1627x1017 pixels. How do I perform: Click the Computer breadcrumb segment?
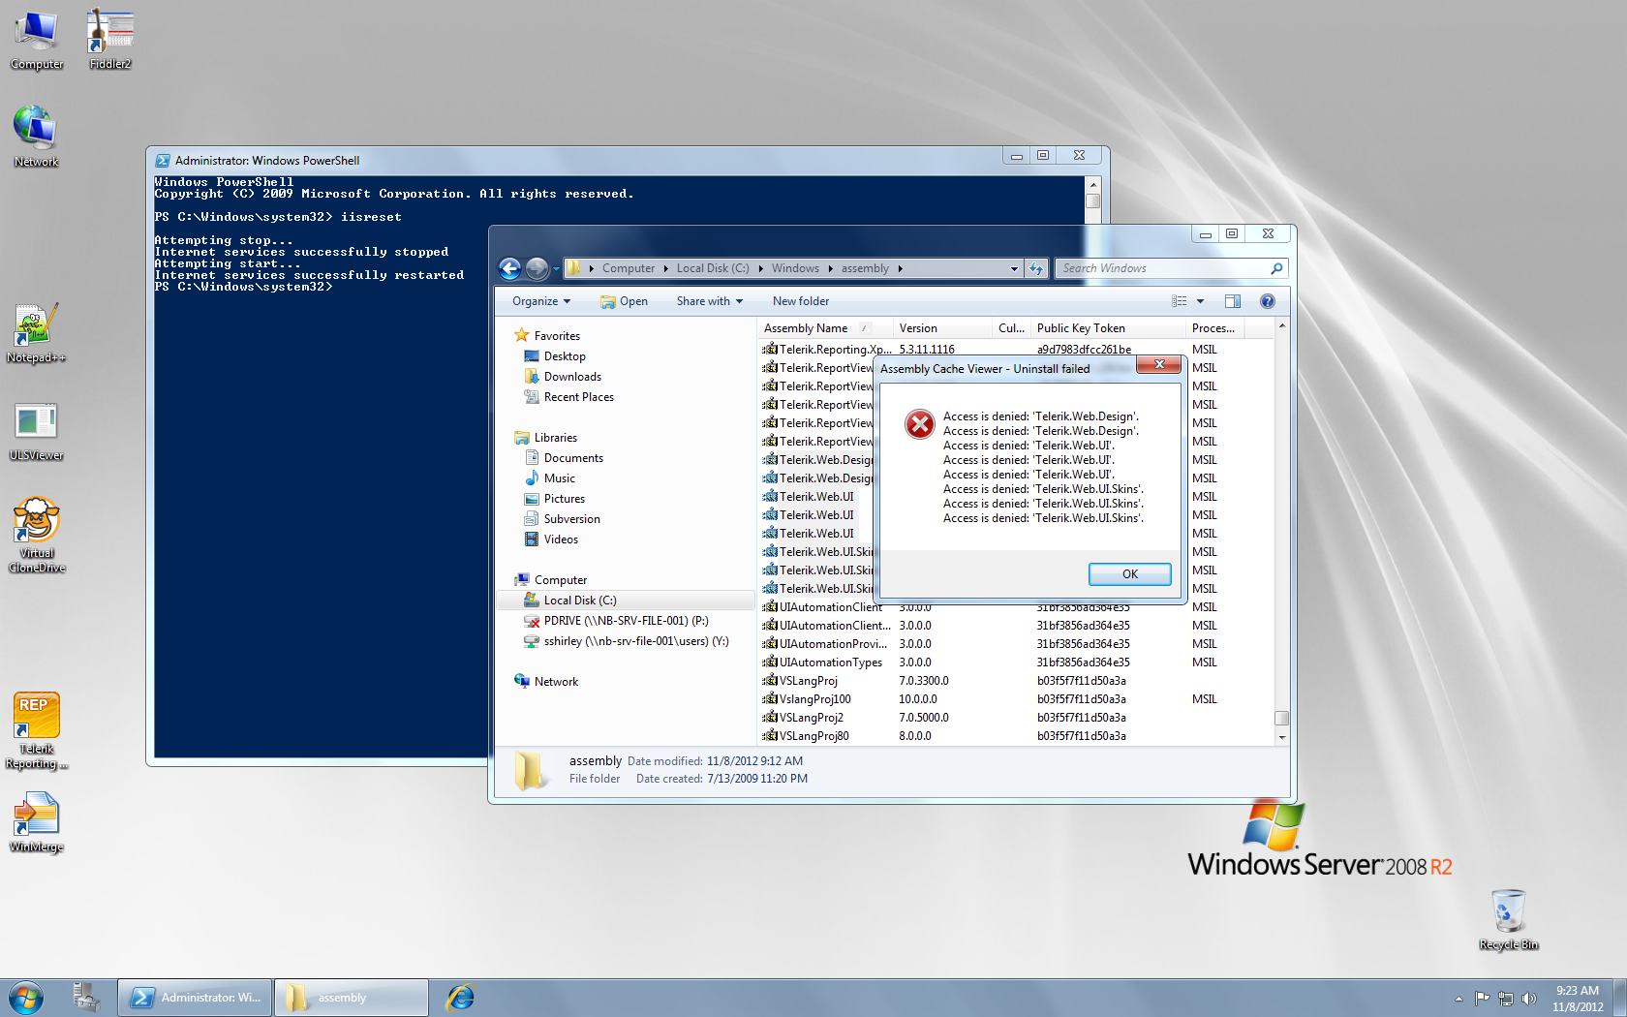click(x=629, y=268)
